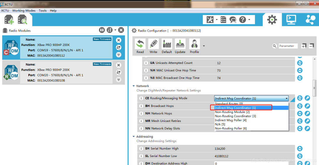Click New Firmware badge on COM20 module

click(102, 64)
